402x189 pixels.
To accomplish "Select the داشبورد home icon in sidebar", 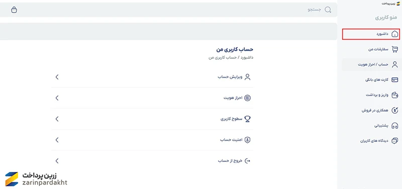I will [x=395, y=34].
